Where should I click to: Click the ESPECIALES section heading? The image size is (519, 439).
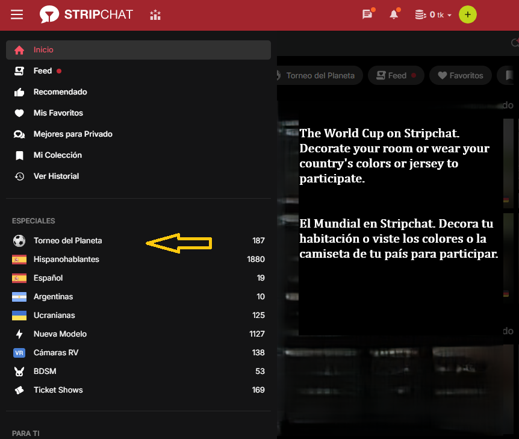tap(34, 221)
